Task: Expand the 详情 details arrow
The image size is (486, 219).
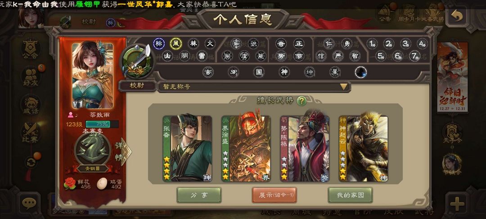Action: pyautogui.click(x=123, y=151)
